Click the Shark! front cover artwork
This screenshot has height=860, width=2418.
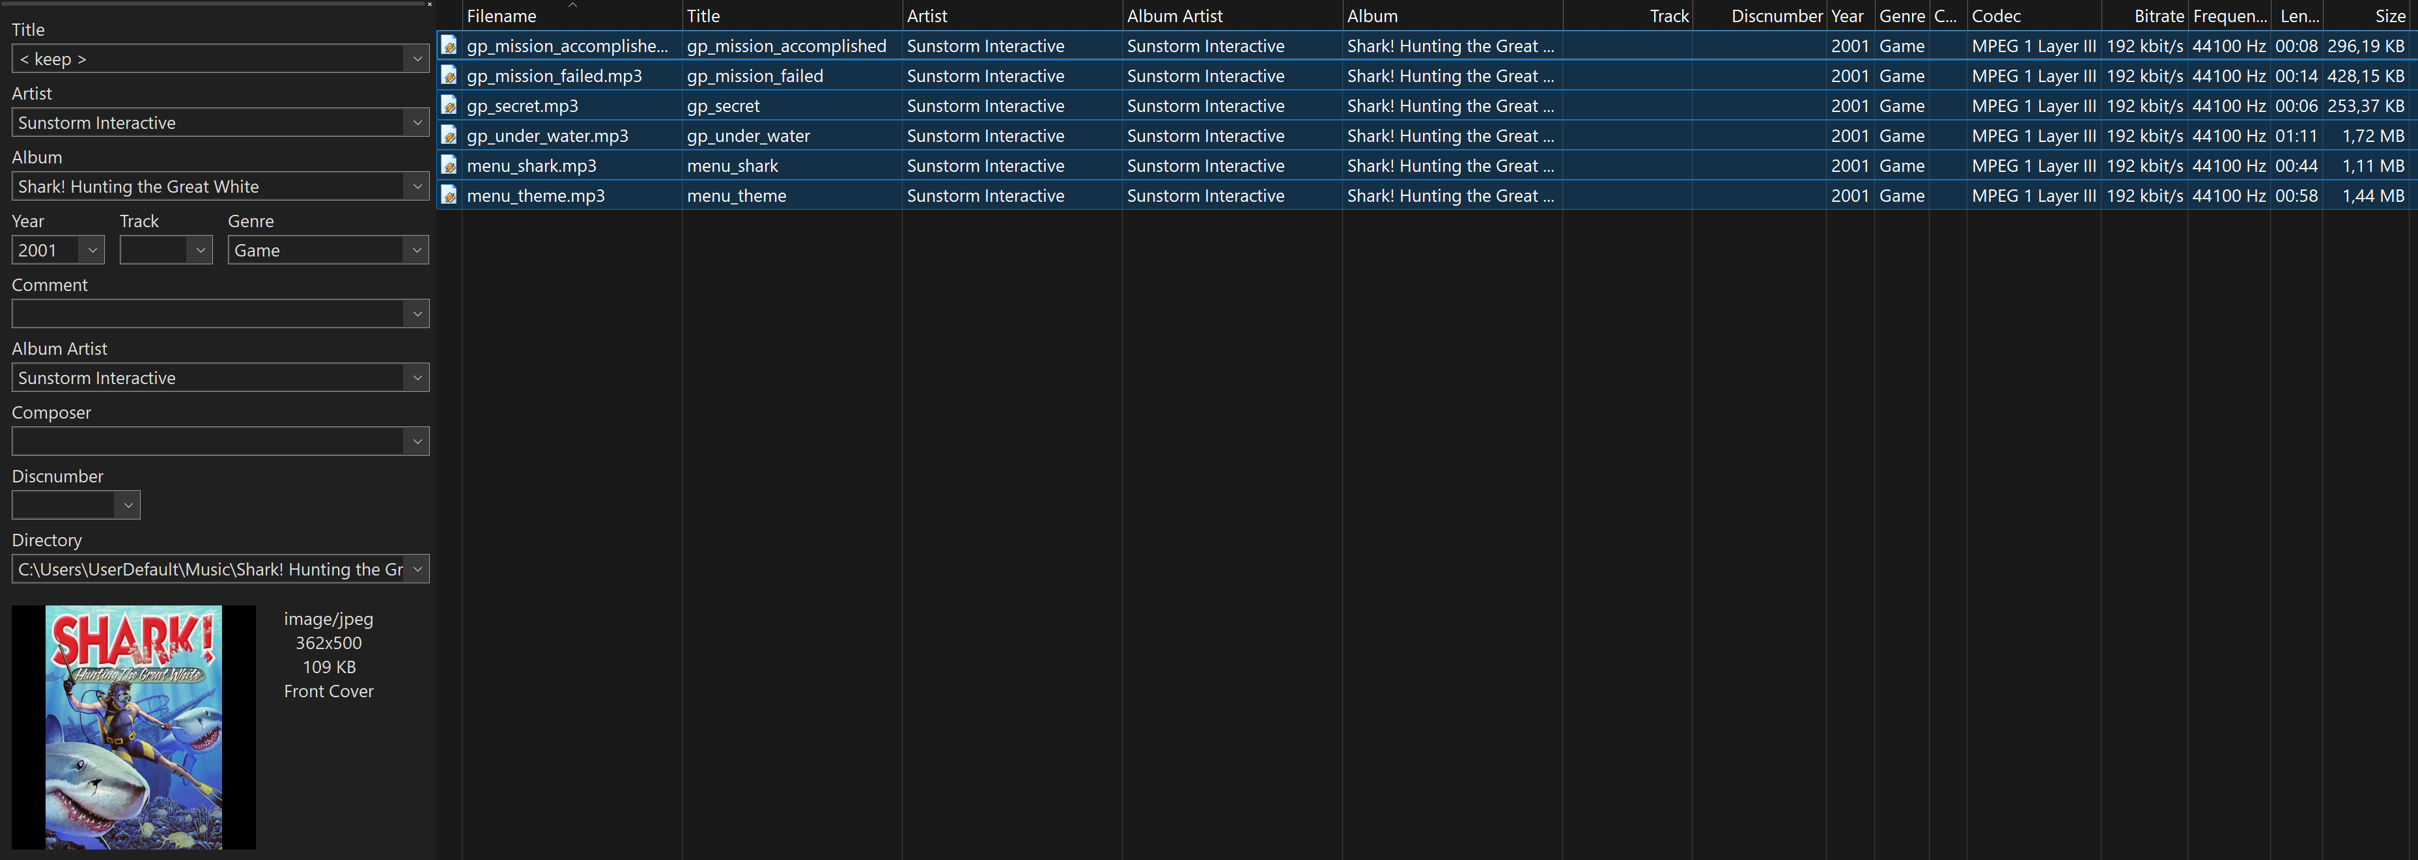point(134,727)
